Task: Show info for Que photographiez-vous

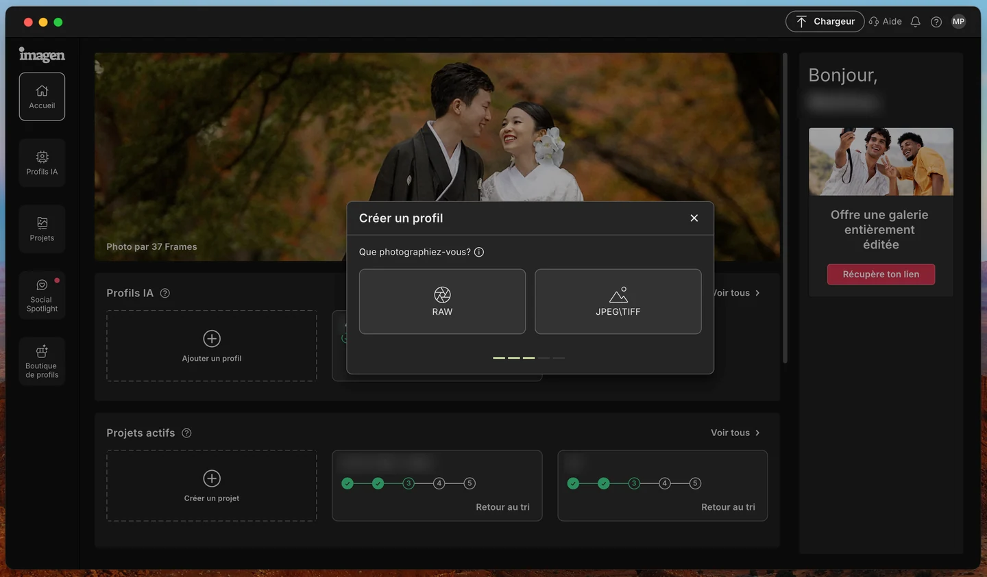Action: (x=479, y=252)
